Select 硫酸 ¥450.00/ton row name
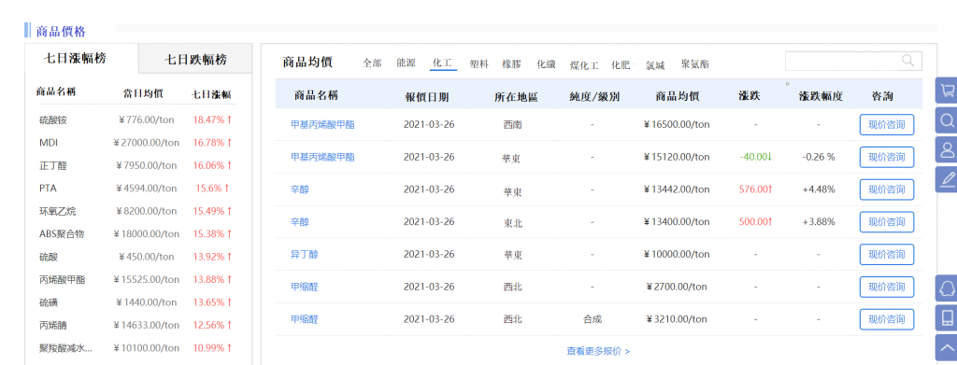Image resolution: width=957 pixels, height=365 pixels. [x=48, y=257]
